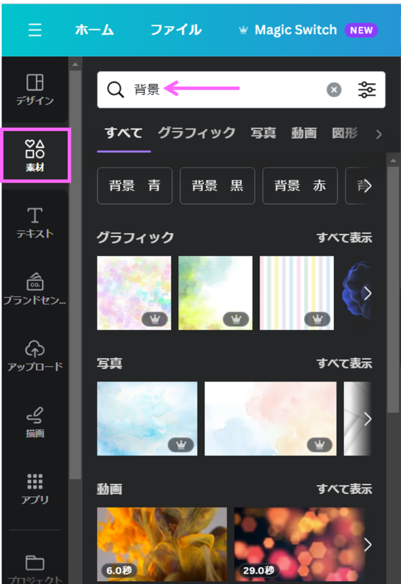Open search filter settings icon
The height and width of the screenshot is (584, 401).
367,90
